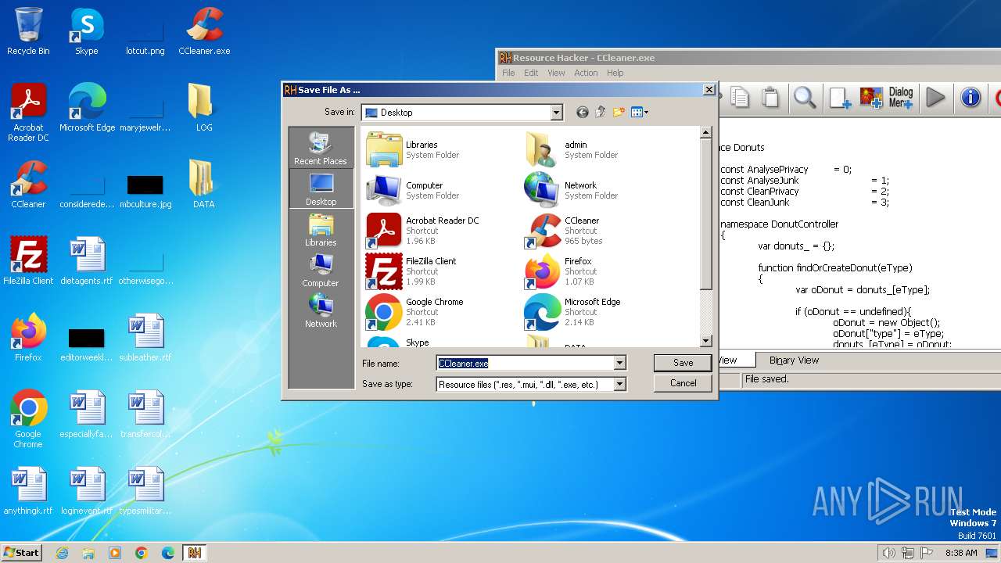Image resolution: width=1001 pixels, height=563 pixels.
Task: Go back with the dialog's back arrow
Action: (582, 113)
